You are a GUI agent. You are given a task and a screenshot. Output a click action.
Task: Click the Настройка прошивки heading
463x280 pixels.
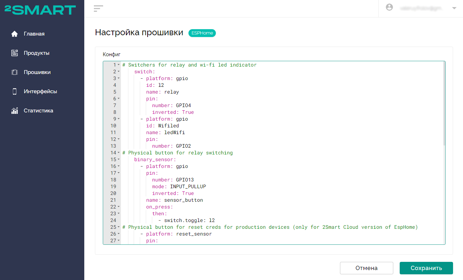(139, 33)
